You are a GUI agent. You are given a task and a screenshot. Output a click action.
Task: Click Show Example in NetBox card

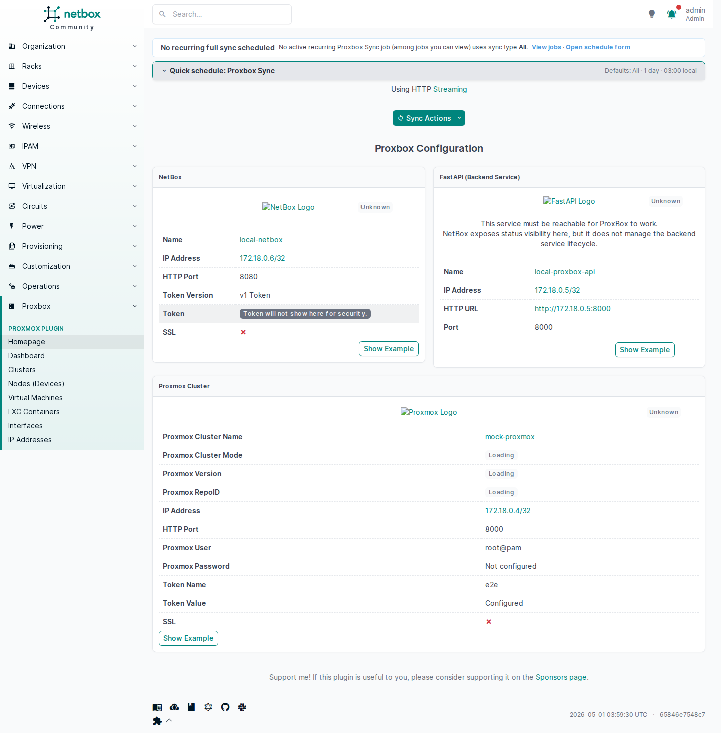click(x=389, y=349)
